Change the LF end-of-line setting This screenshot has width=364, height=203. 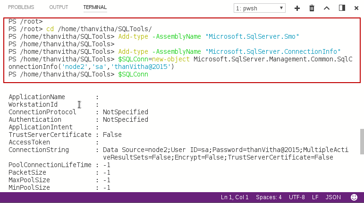click(x=315, y=197)
